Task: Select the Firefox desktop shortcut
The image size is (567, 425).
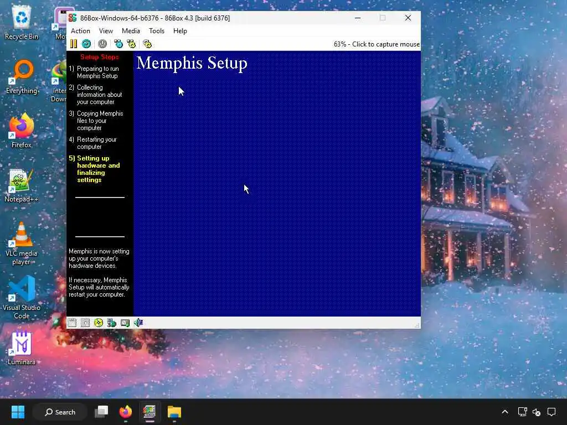Action: click(22, 131)
